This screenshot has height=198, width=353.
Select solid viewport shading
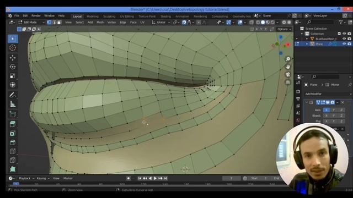point(263,23)
